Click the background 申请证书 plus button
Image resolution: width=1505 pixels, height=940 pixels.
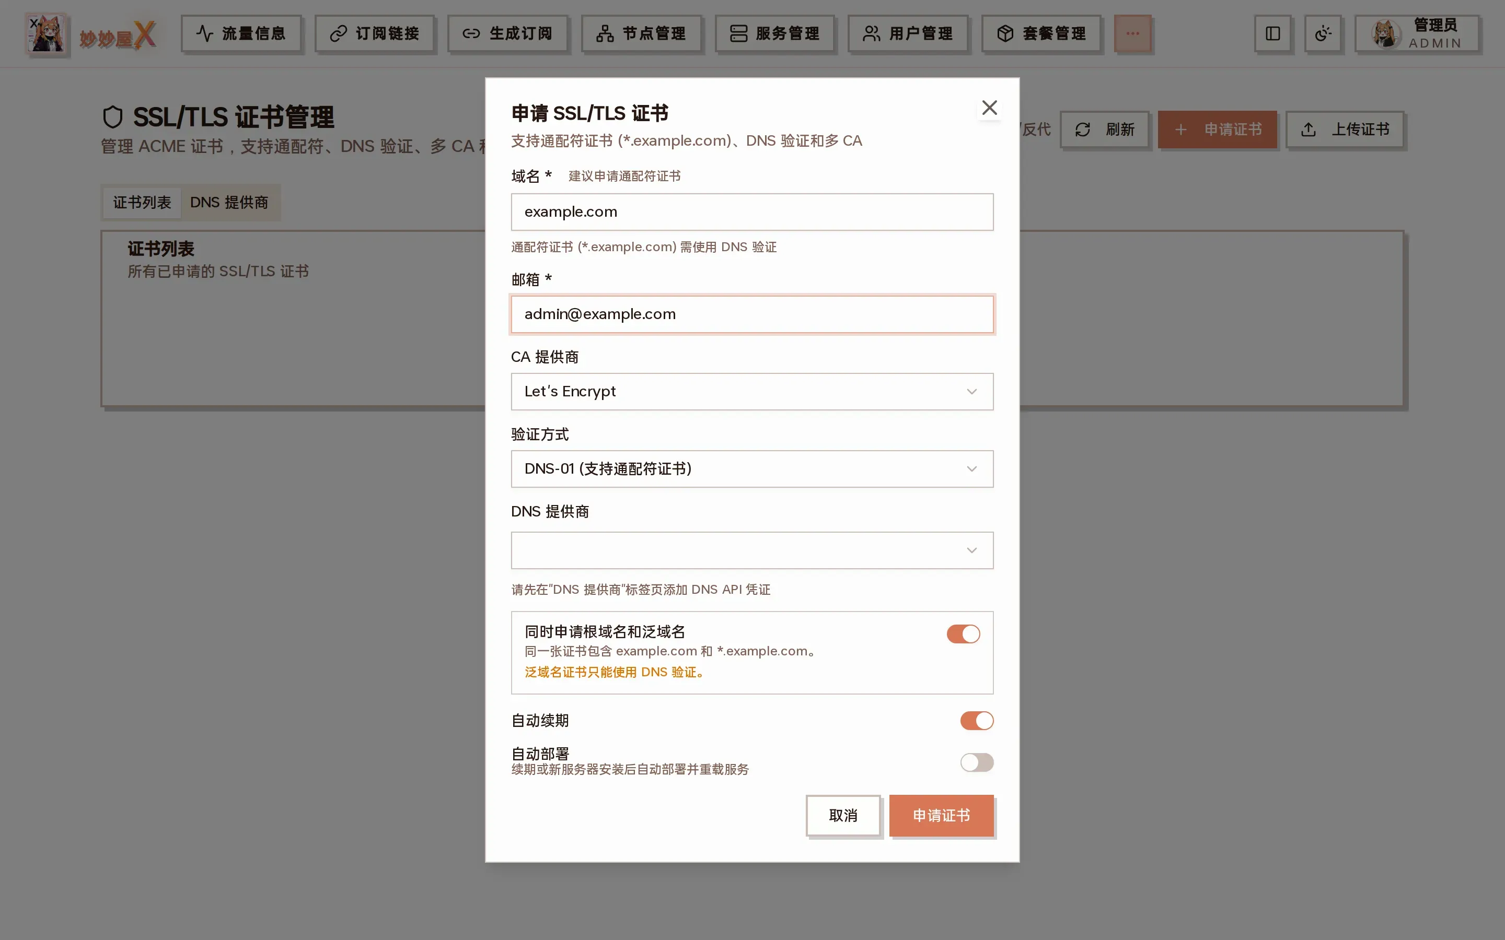point(1217,130)
